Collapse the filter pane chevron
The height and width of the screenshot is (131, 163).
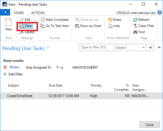pos(159,48)
